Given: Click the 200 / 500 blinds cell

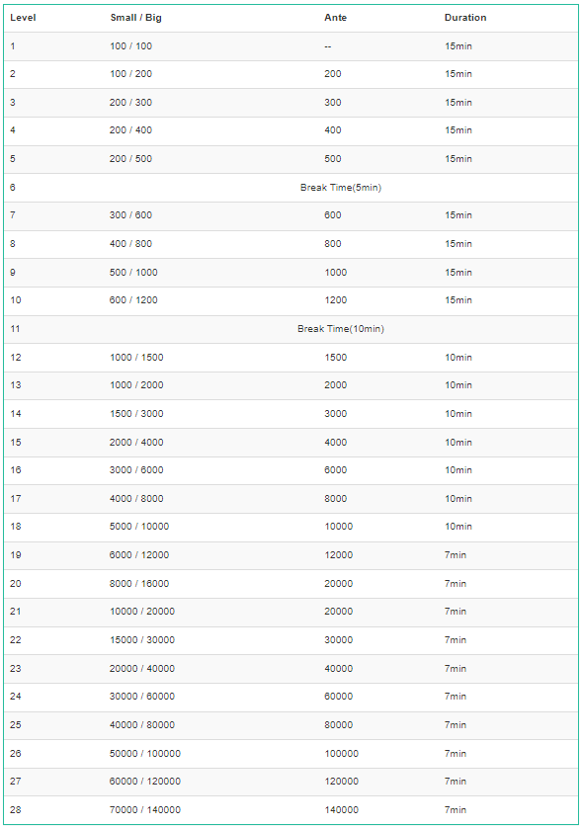Looking at the screenshot, I should click(x=131, y=159).
